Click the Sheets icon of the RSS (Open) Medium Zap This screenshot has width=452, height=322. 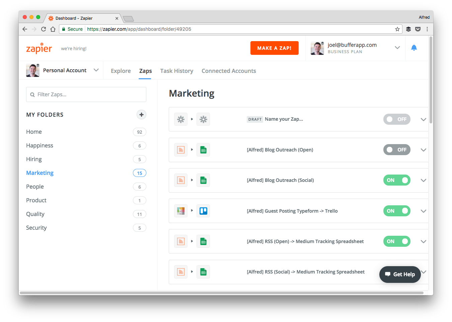pos(203,241)
